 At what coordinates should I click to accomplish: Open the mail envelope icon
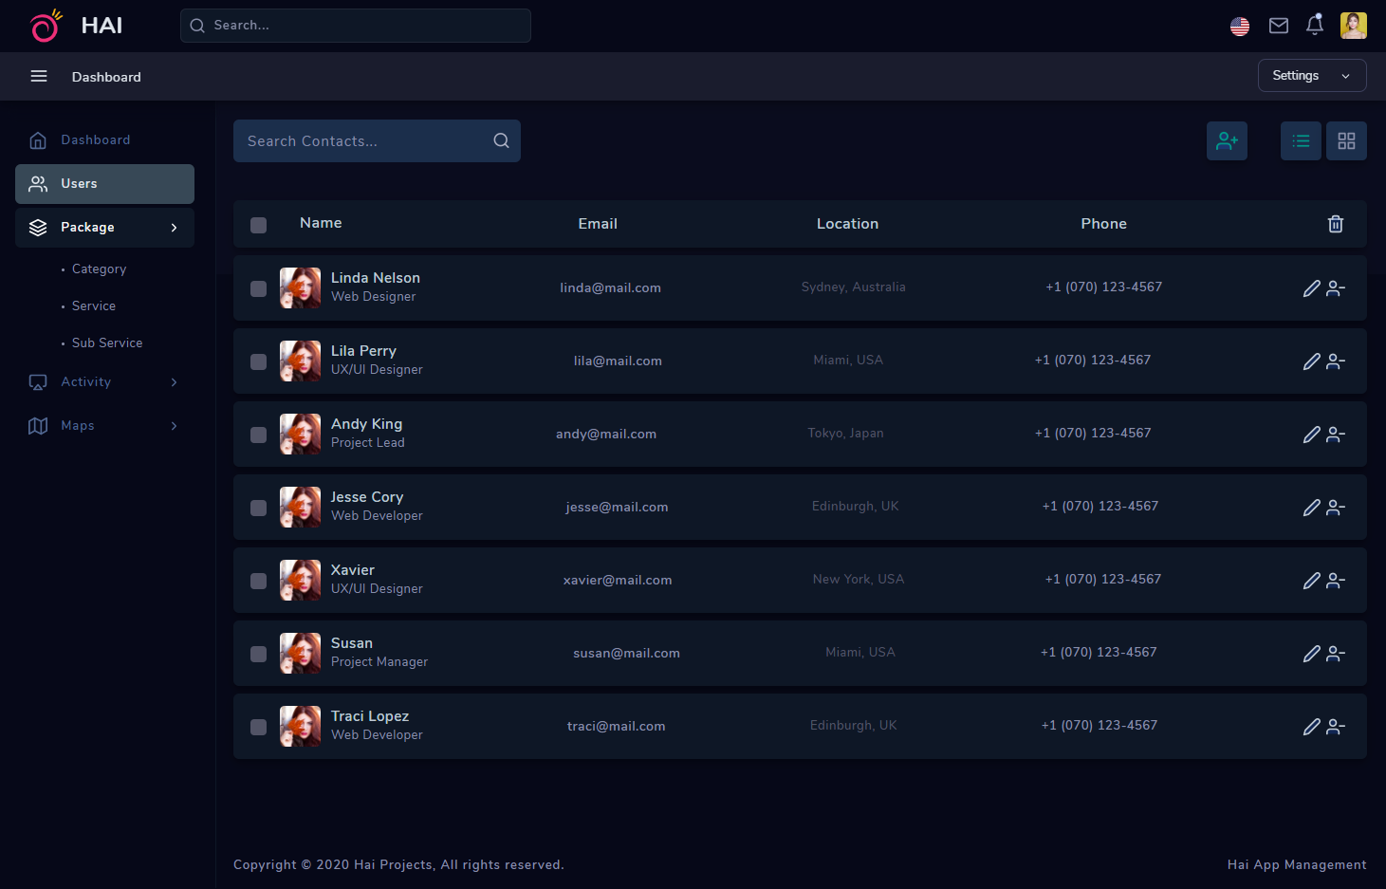tap(1279, 26)
